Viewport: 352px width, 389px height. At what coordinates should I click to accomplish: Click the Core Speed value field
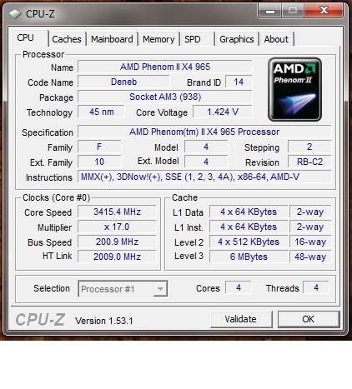[117, 212]
